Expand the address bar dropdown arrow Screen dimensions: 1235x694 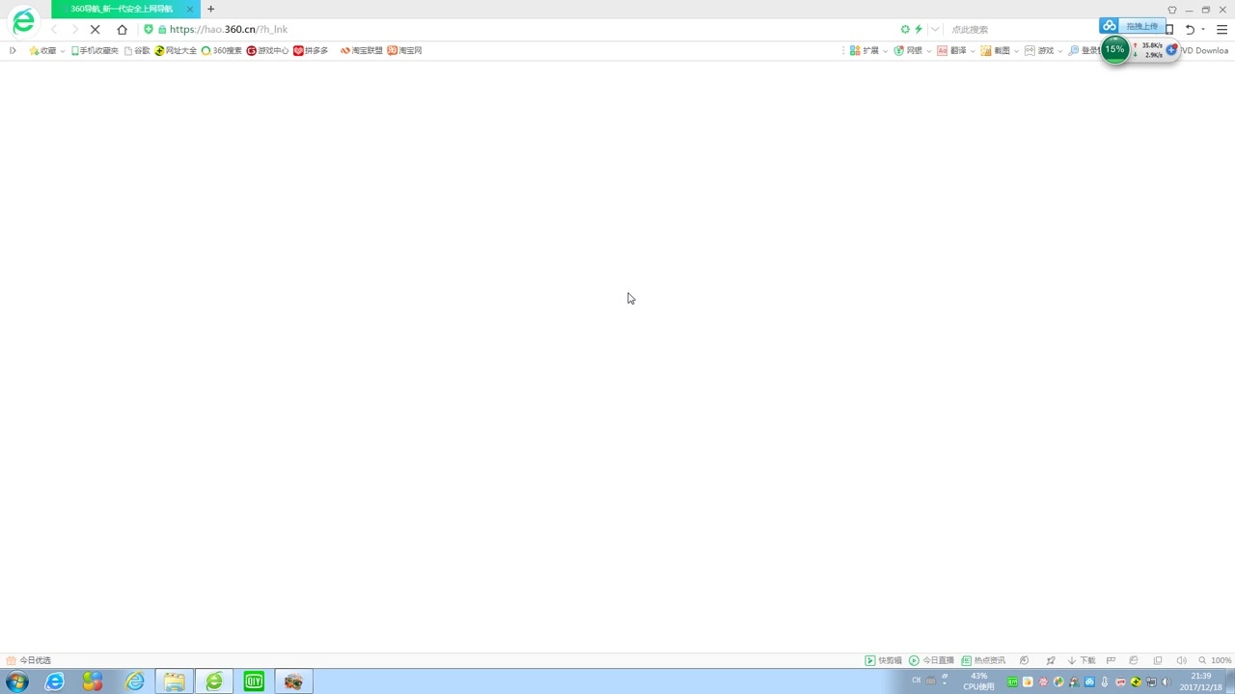pyautogui.click(x=935, y=30)
